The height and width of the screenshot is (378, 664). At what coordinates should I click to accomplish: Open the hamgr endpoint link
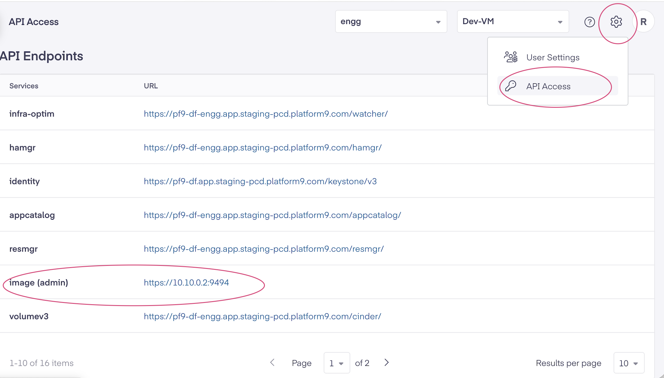(262, 148)
